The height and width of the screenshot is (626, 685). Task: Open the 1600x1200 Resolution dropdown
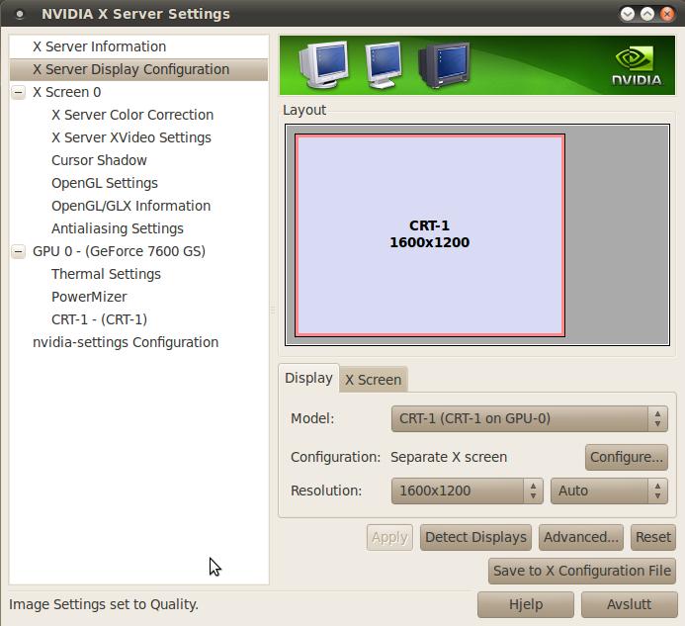(467, 491)
